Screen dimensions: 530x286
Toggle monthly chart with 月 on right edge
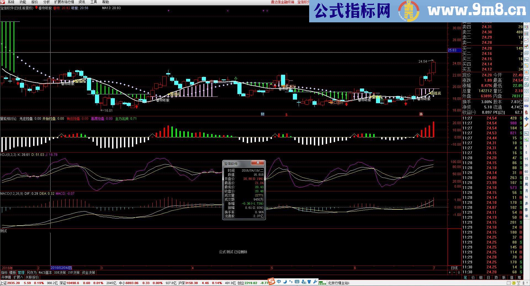pyautogui.click(x=527, y=190)
